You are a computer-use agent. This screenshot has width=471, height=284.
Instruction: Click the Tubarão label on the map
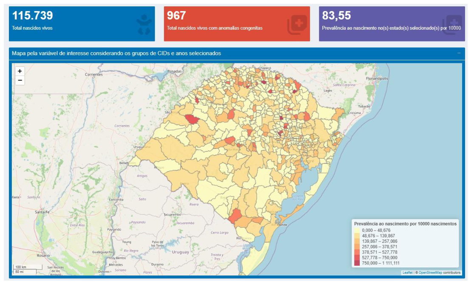(x=364, y=106)
